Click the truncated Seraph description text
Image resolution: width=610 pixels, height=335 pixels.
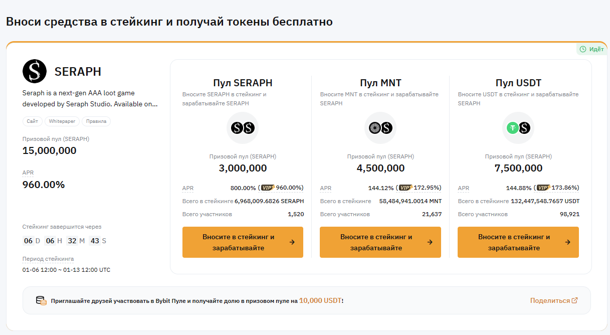click(90, 99)
